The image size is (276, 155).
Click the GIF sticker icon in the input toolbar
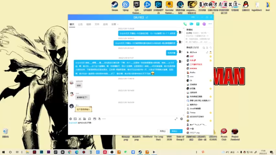[75, 119]
